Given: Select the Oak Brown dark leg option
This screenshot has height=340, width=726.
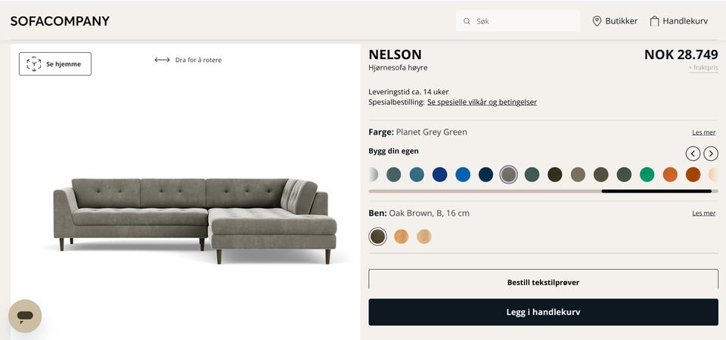Looking at the screenshot, I should click(378, 236).
